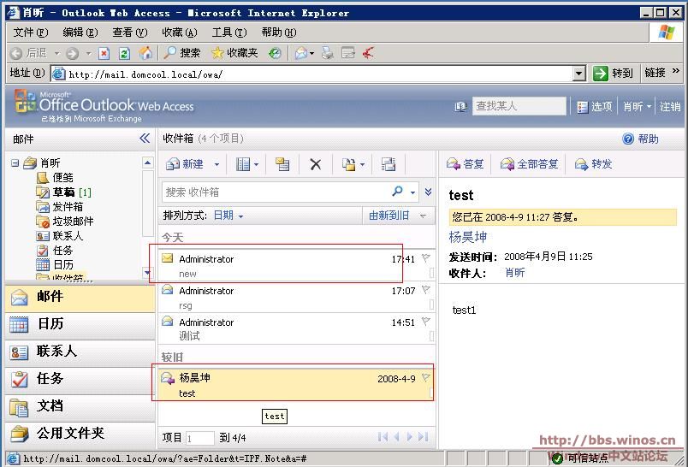This screenshot has height=467, width=688.
Task: Open the 收藏 menu in menu bar
Action: point(179,32)
